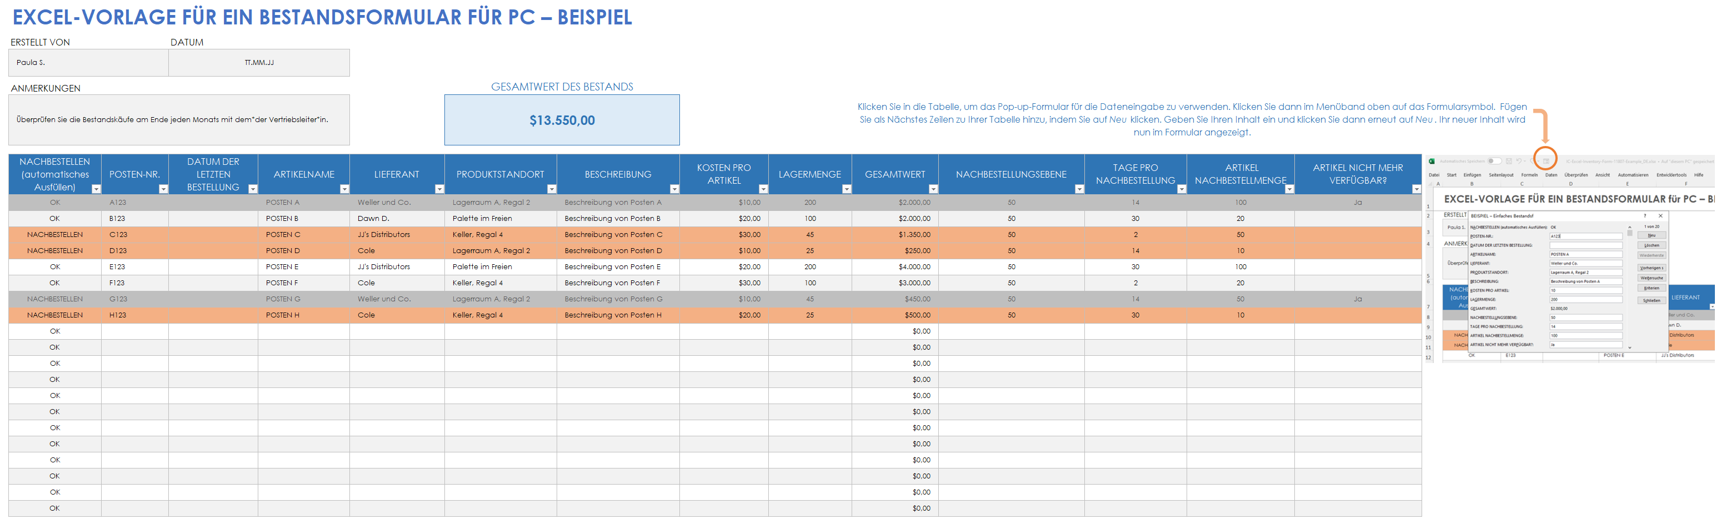Click the LIEFERANT field showing Weller und Co.
The height and width of the screenshot is (524, 1726).
(1586, 264)
